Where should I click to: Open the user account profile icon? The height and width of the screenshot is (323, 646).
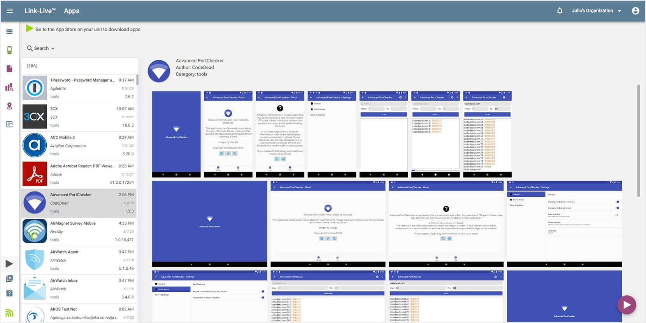pos(635,11)
